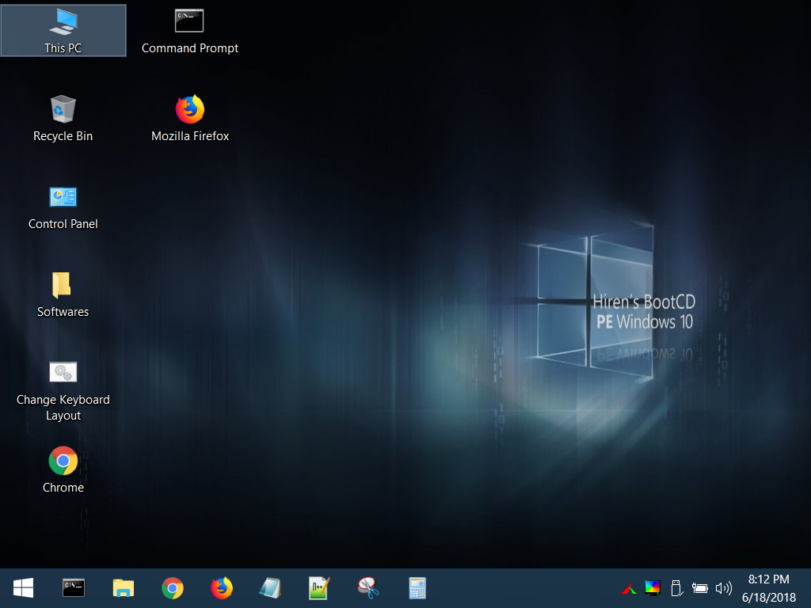Click the red-green triangle tray icon

[629, 588]
